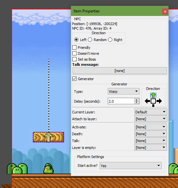
Task: Click the green backpack bush sprite
Action: point(48,168)
